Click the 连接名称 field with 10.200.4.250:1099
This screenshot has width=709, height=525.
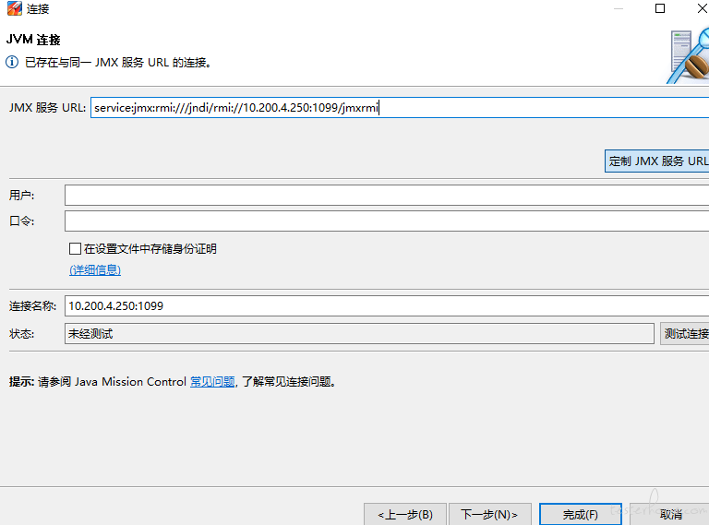pos(387,306)
